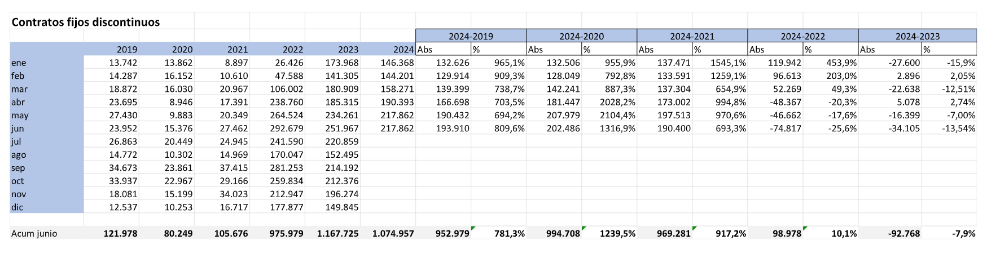Viewport: 987px width, 262px height.
Task: Select the 'Contratos fijos discontinuos' title cell
Action: pos(86,23)
